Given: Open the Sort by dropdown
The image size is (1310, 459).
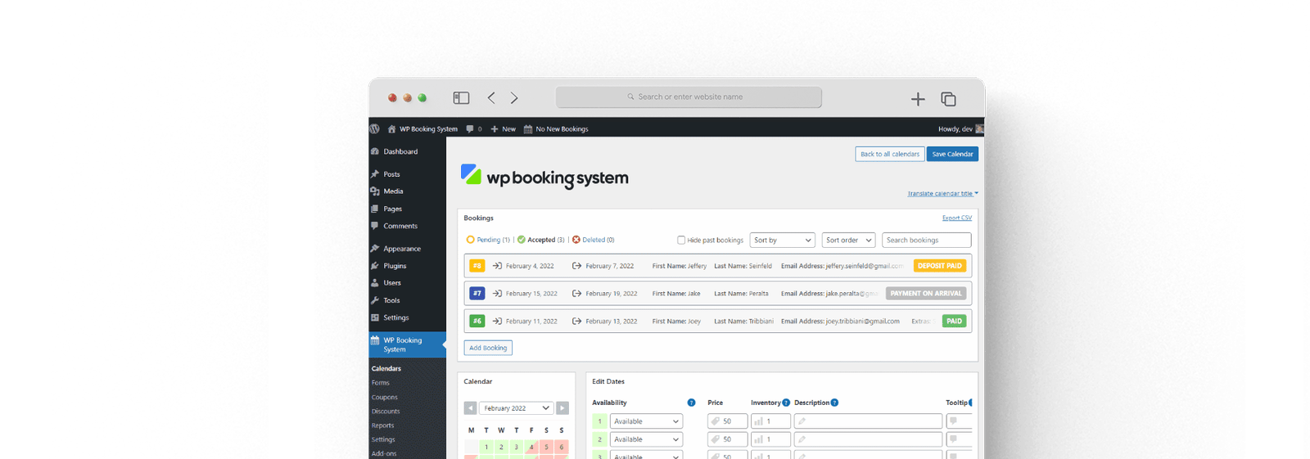Looking at the screenshot, I should coord(782,241).
